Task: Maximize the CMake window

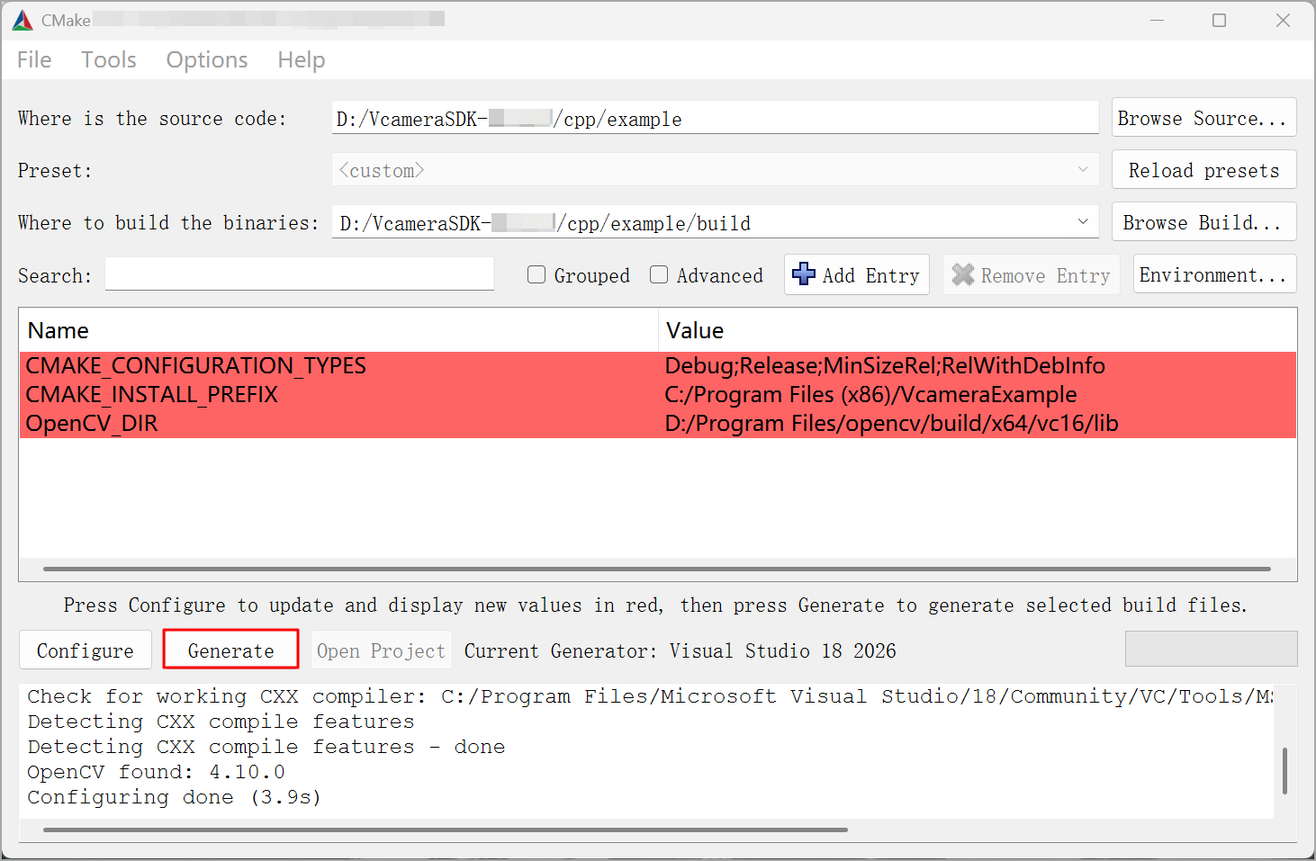Action: point(1220,20)
